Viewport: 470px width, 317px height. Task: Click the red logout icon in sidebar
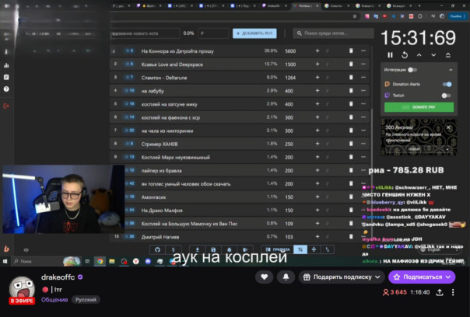click(x=6, y=105)
